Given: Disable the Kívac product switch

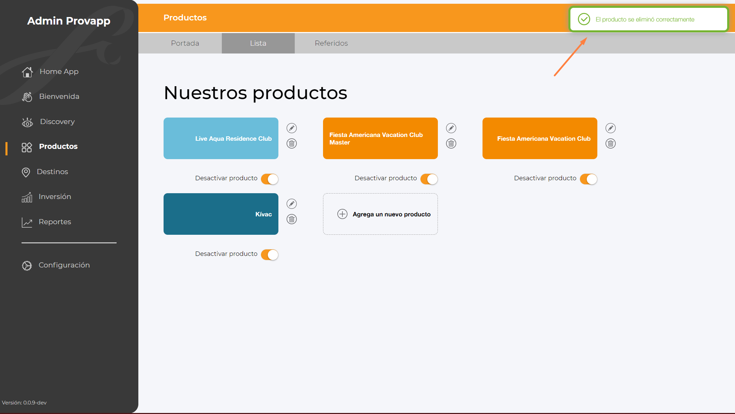Looking at the screenshot, I should 270,255.
